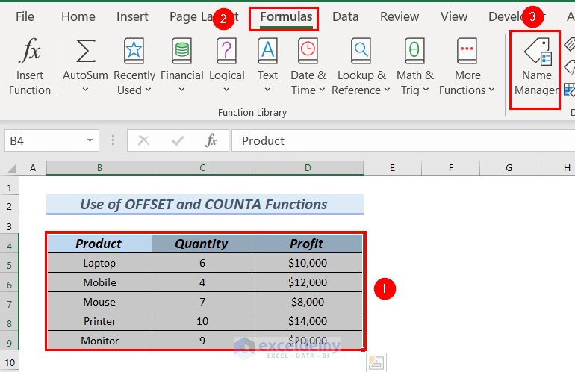This screenshot has width=575, height=372.
Task: Open the Lookup & Reference functions icon
Action: coord(361,52)
